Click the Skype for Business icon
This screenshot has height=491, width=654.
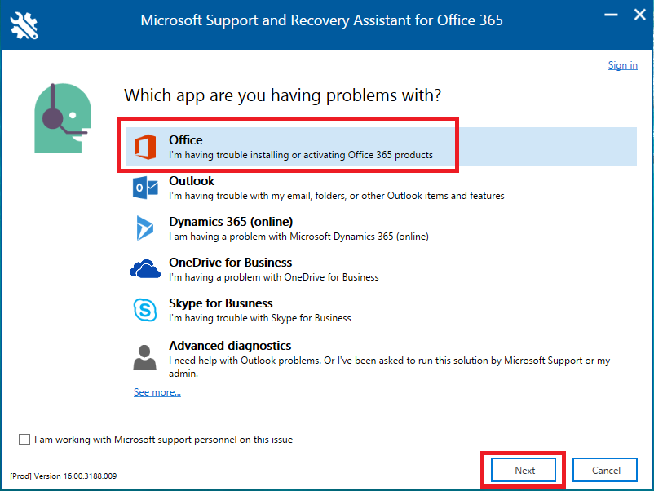[x=145, y=310]
